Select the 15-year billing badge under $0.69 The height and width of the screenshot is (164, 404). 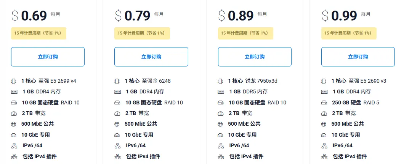coord(38,33)
